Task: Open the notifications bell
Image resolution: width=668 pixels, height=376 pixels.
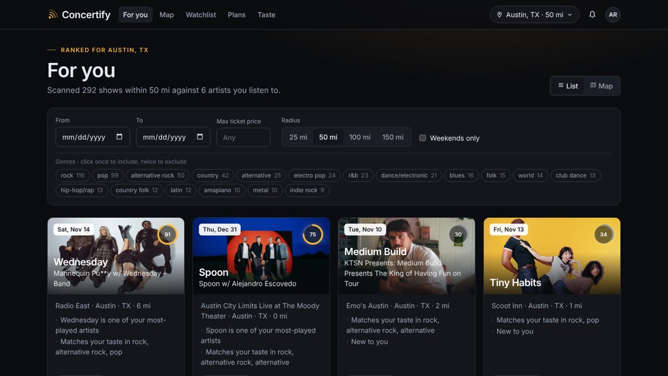Action: coord(592,14)
